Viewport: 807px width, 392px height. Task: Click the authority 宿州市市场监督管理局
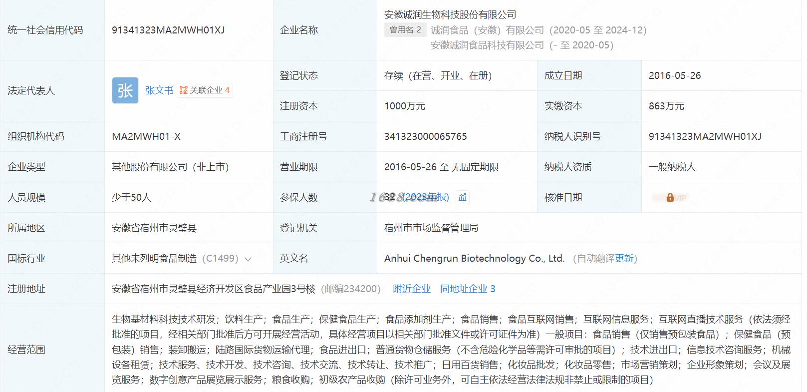tap(431, 228)
